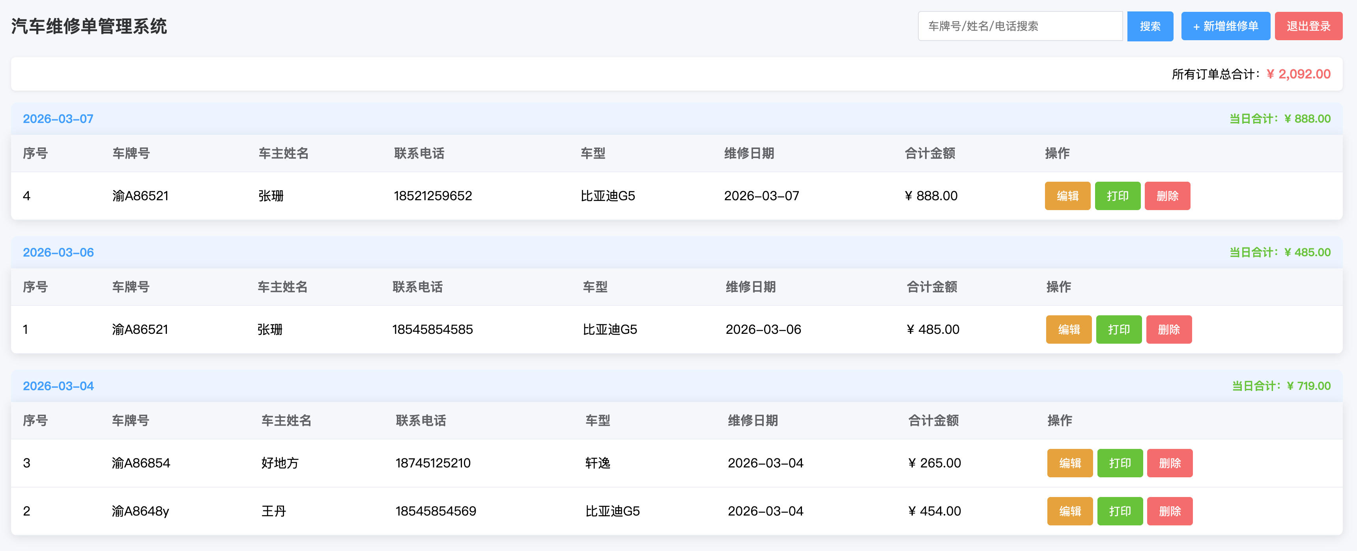Delete order 1 dated 2026-03-06
The image size is (1357, 551).
(x=1169, y=329)
